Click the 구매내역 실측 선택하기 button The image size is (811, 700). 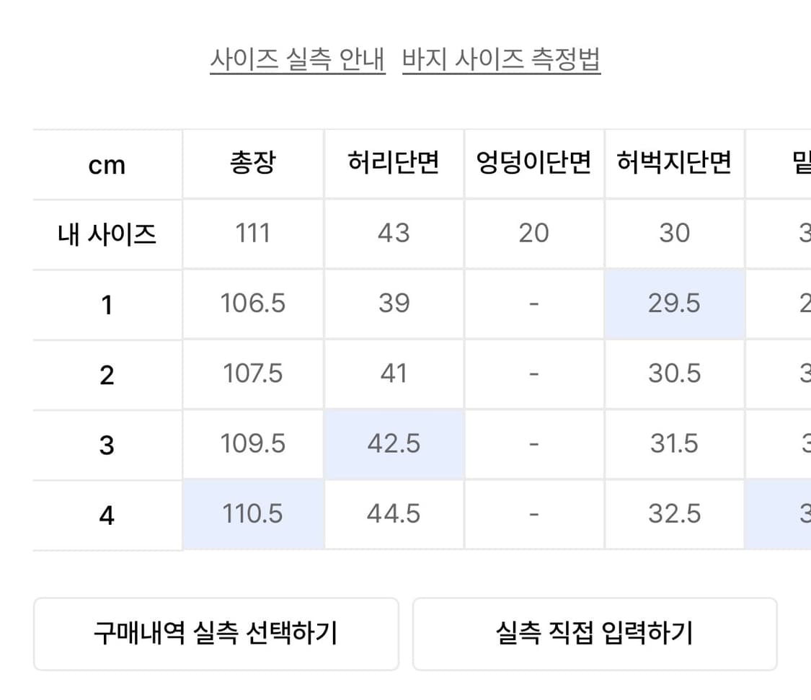tap(216, 634)
